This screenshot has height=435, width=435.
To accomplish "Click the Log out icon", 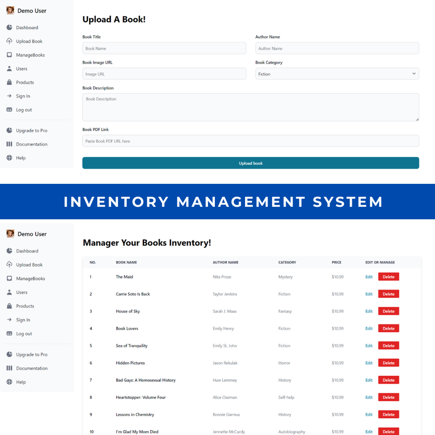I will 9,109.
